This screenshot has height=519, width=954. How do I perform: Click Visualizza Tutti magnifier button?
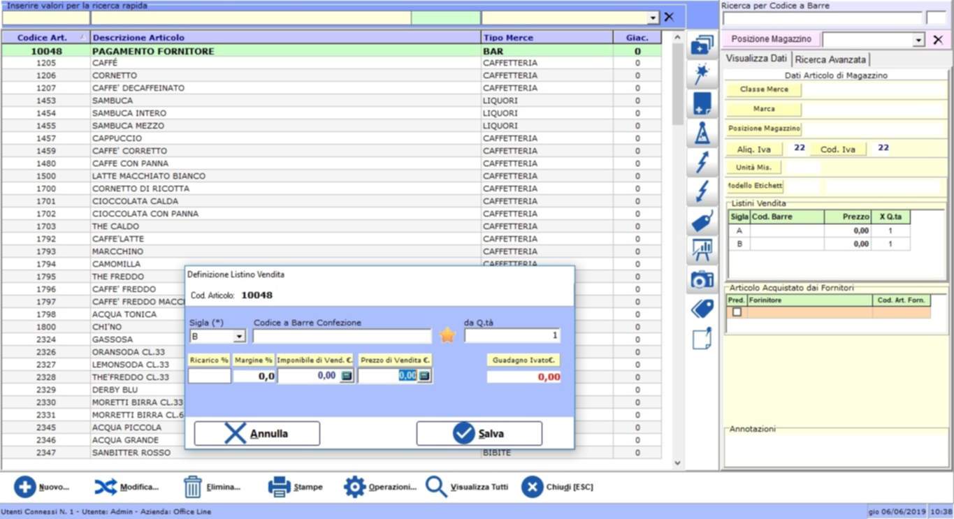click(466, 487)
